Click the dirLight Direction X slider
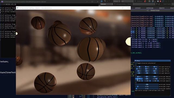Image resolution: width=174 pixels, height=98 pixels. coord(139,67)
